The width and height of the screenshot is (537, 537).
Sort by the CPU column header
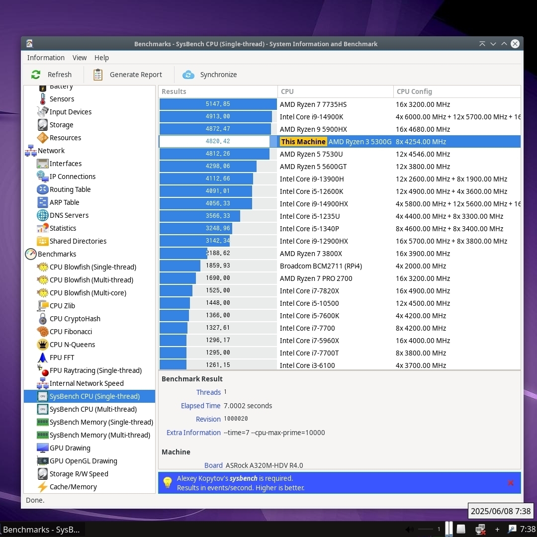(x=335, y=92)
